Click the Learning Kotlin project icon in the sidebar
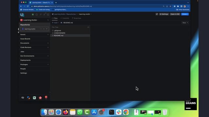 (21, 20)
